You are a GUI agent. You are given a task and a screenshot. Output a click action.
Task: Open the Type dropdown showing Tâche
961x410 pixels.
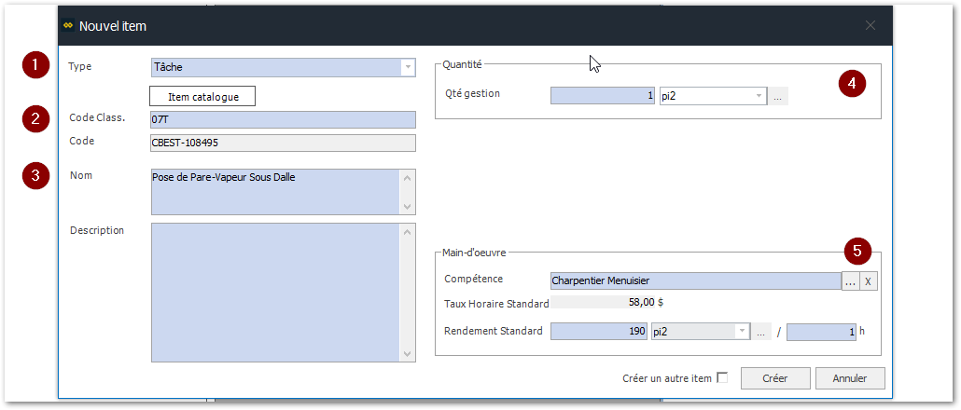408,67
